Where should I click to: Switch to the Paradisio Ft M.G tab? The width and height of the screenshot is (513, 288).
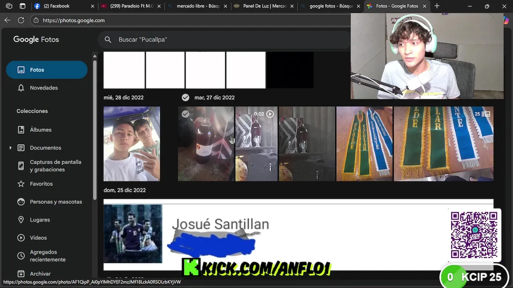pos(131,6)
